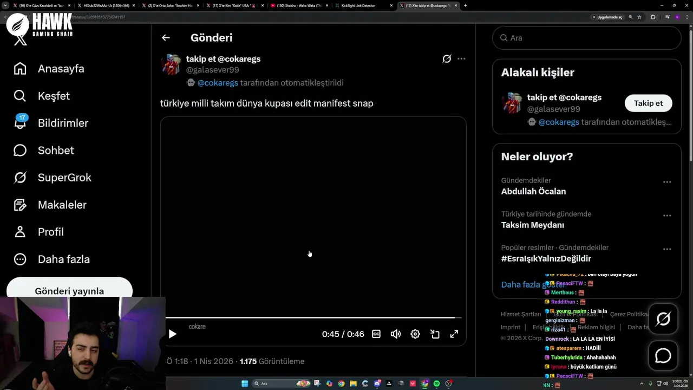Screen dimensions: 693x390
Task: Show hidden system tray icons
Action: click(642, 383)
